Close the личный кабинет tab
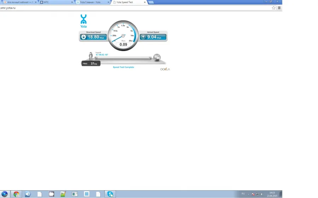318x198 pixels. point(36,2)
